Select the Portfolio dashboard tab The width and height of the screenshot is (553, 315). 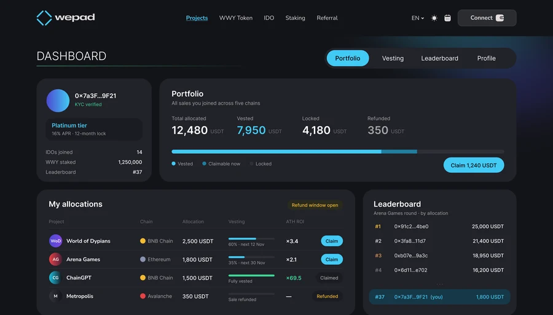[x=348, y=58]
